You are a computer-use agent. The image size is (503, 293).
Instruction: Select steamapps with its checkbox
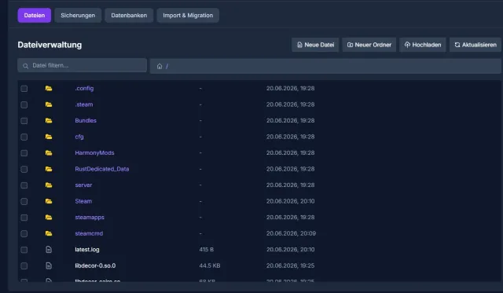pos(24,218)
